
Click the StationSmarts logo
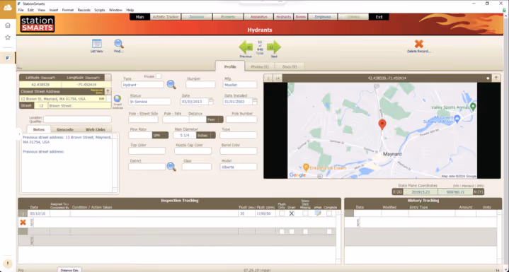coord(38,24)
